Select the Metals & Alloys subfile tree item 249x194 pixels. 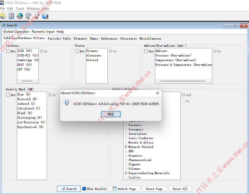141,142
